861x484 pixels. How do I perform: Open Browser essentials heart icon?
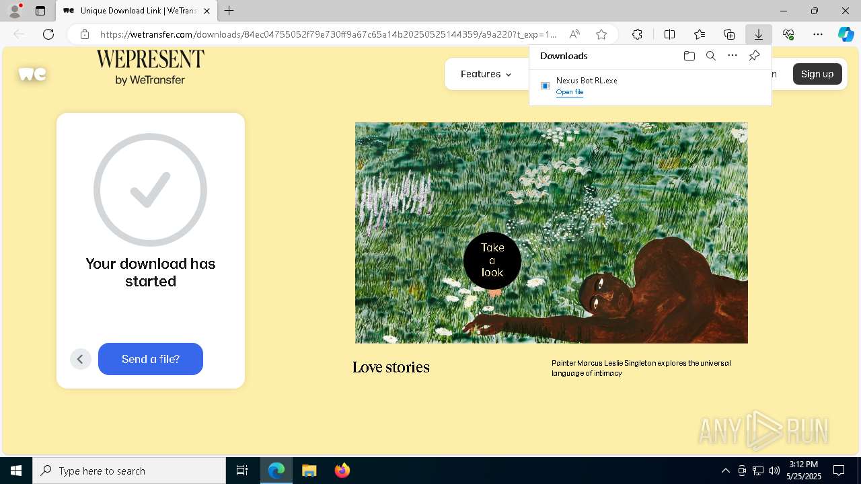click(x=788, y=34)
